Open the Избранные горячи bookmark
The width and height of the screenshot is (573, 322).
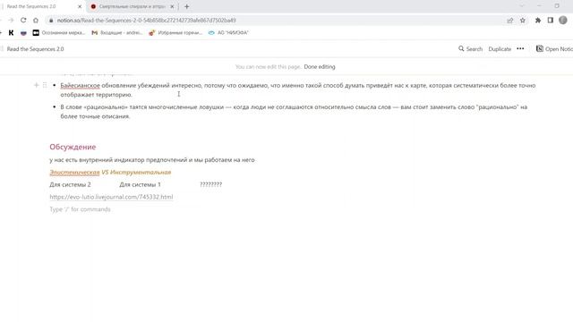tap(175, 33)
